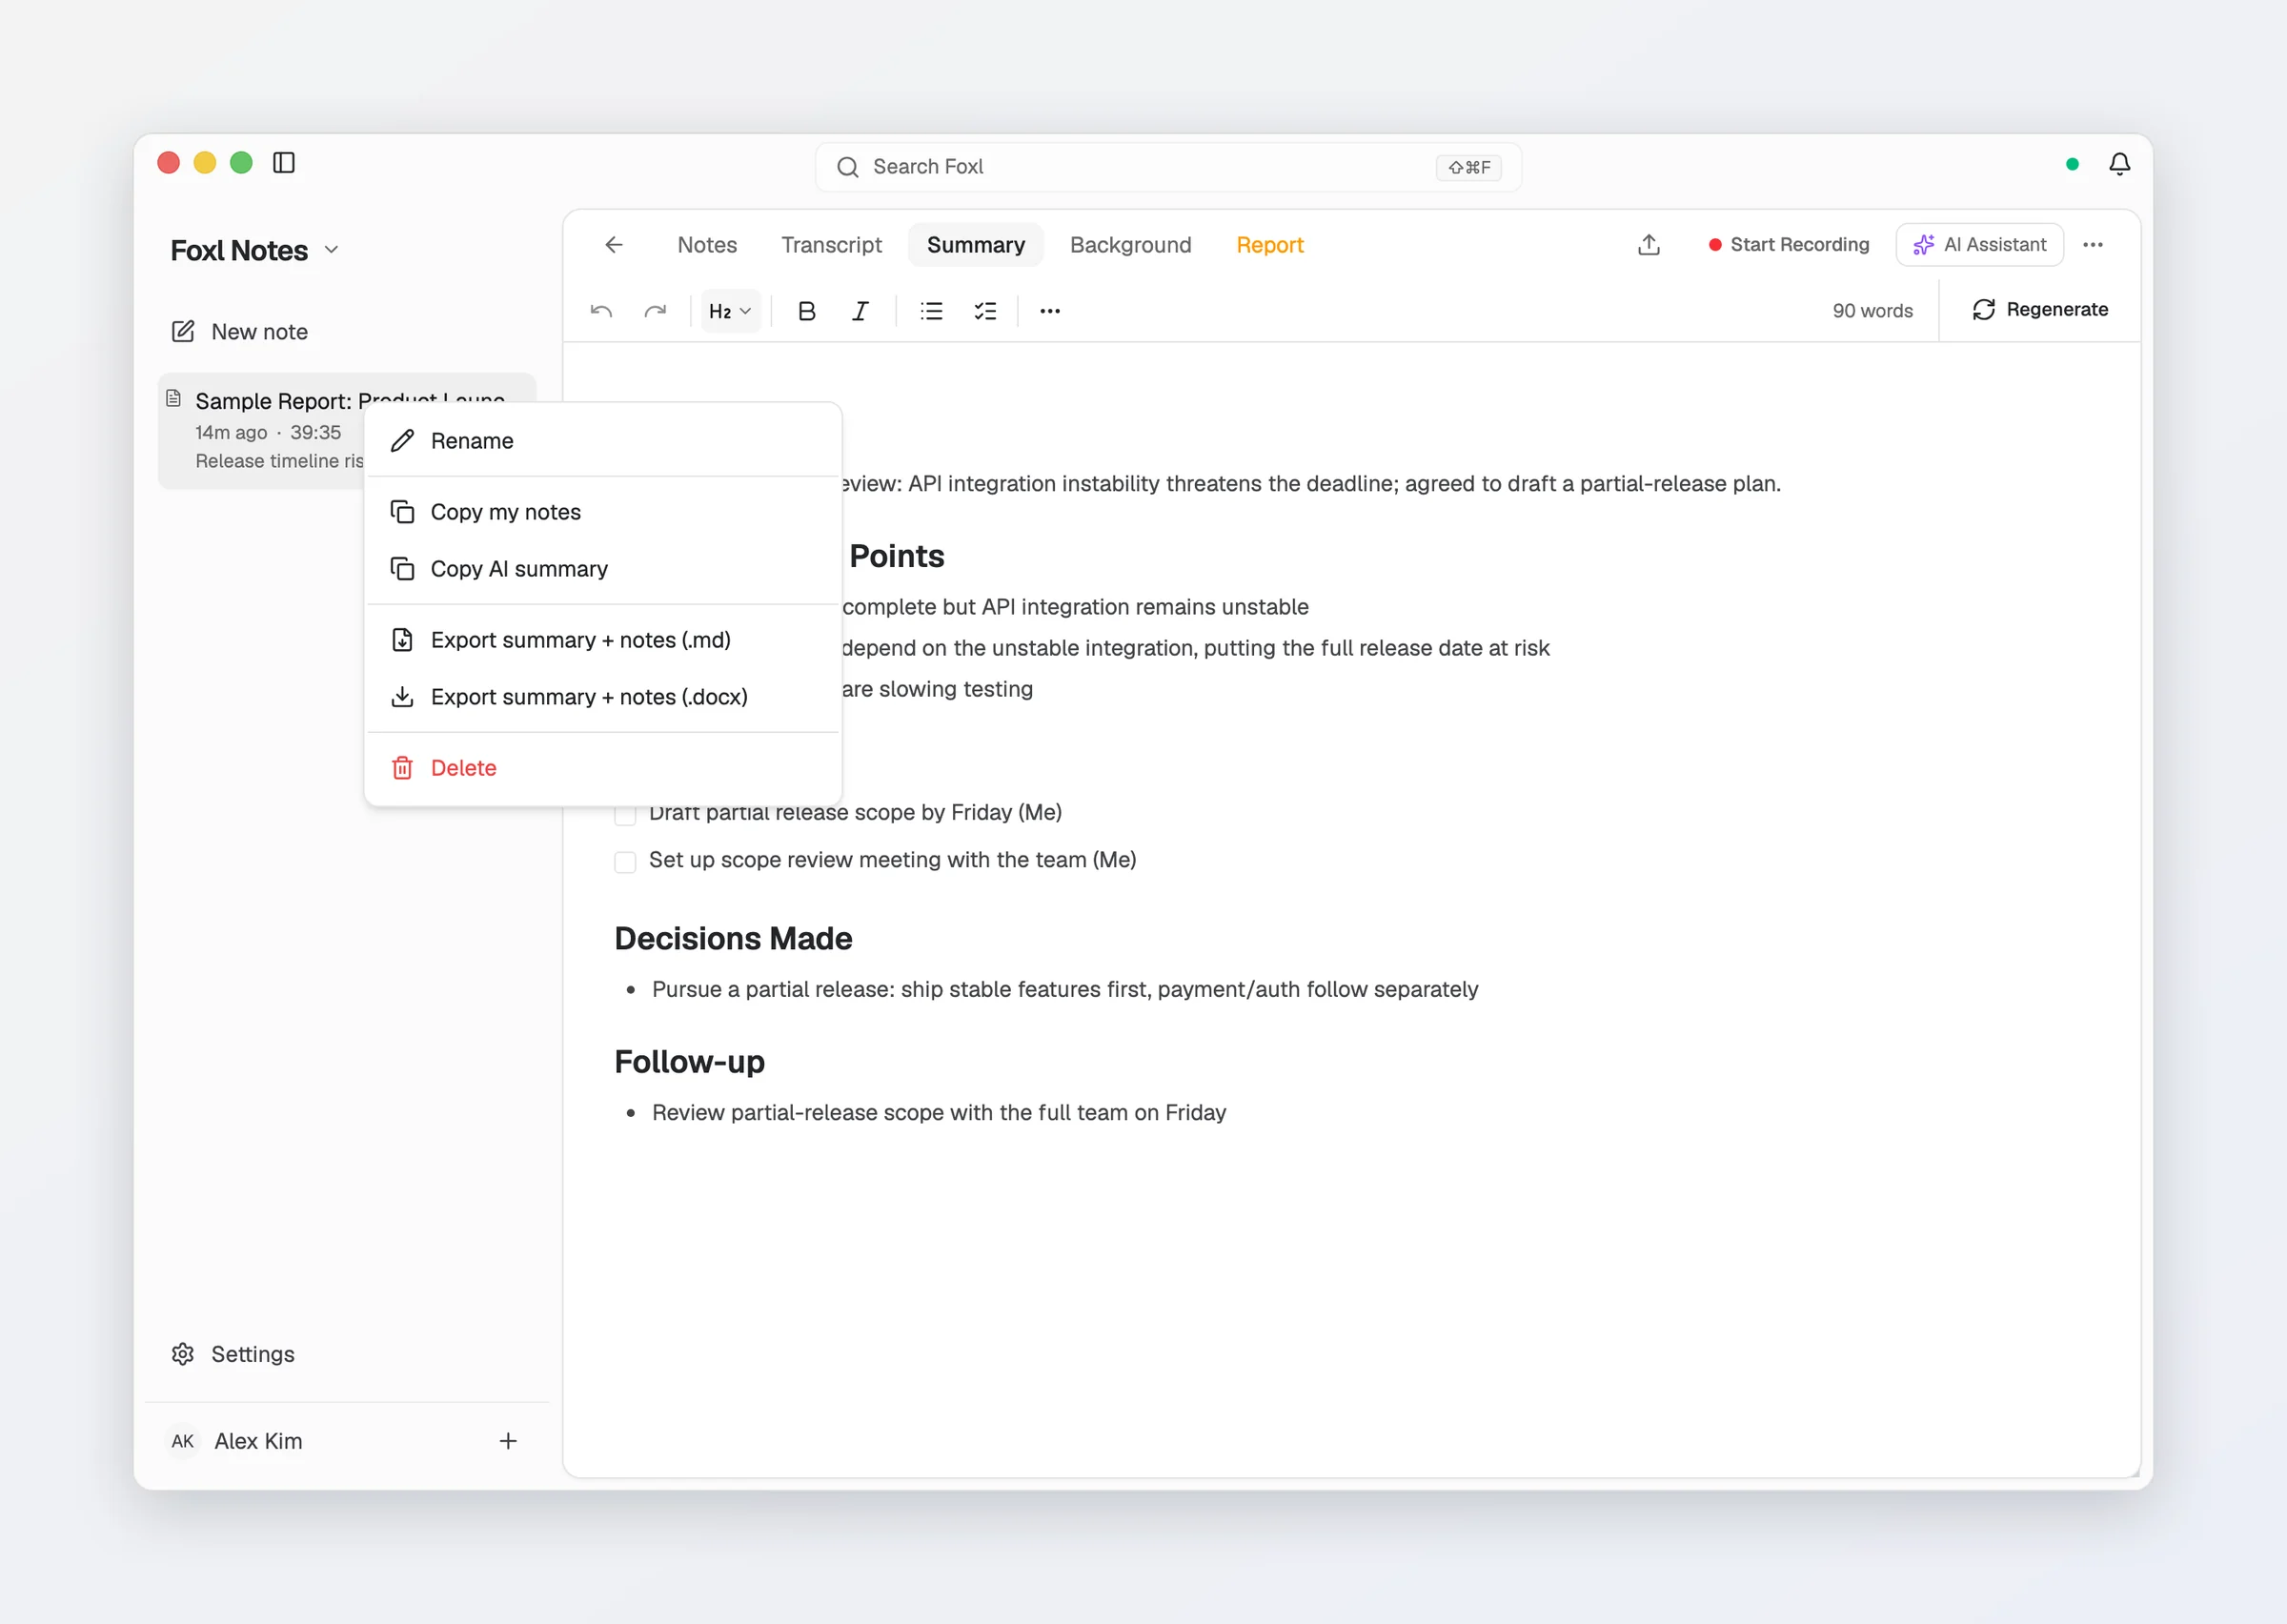Screen dimensions: 2287x1624
Task: Undo the last edit
Action: click(x=600, y=311)
